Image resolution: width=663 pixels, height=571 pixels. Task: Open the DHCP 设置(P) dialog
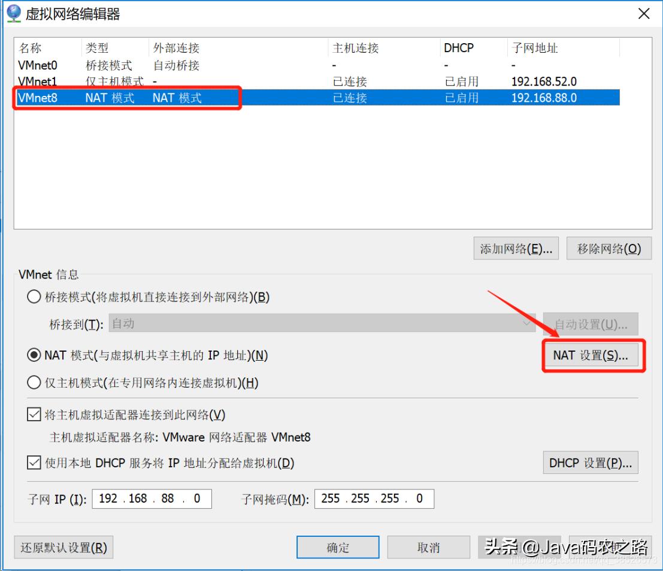tap(591, 462)
